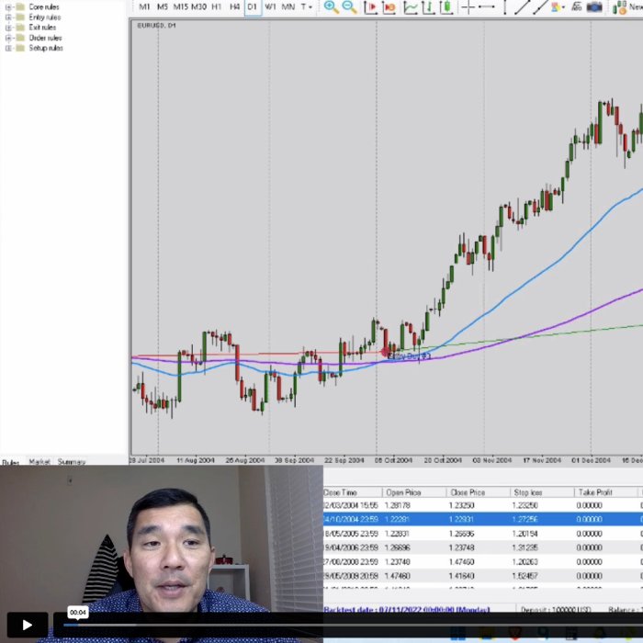Select the Setup rules folder label
This screenshot has height=643, width=643.
(46, 48)
